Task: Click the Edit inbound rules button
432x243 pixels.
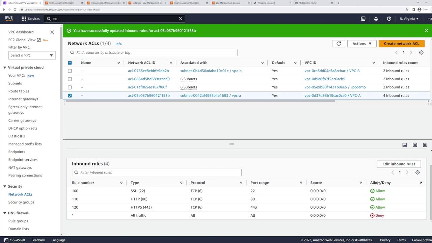Action: [399, 164]
